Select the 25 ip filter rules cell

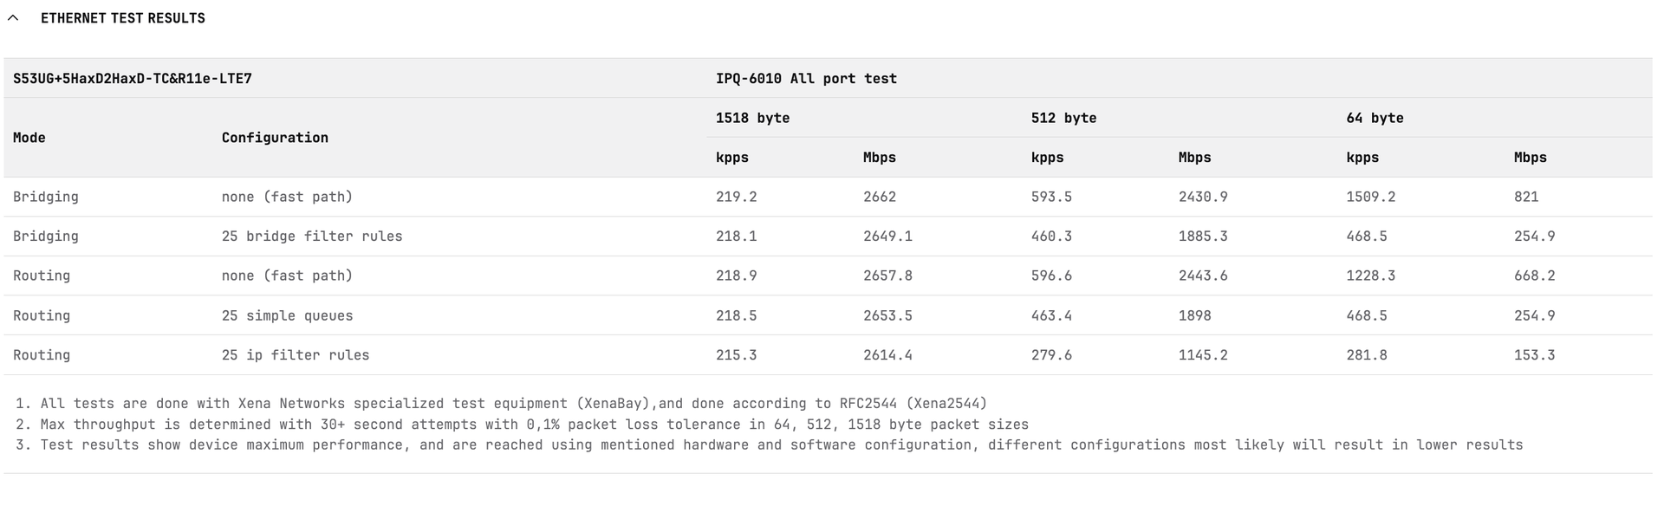coord(296,355)
